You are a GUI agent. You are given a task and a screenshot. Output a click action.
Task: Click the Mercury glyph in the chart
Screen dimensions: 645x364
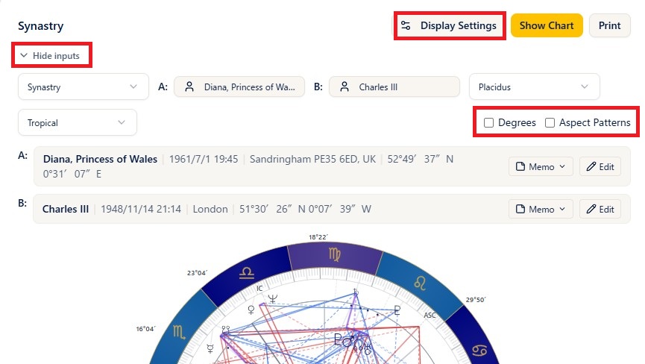[210, 349]
